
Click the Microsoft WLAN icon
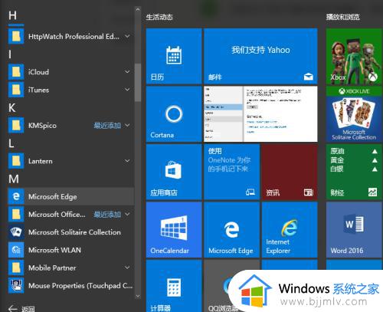click(x=16, y=250)
